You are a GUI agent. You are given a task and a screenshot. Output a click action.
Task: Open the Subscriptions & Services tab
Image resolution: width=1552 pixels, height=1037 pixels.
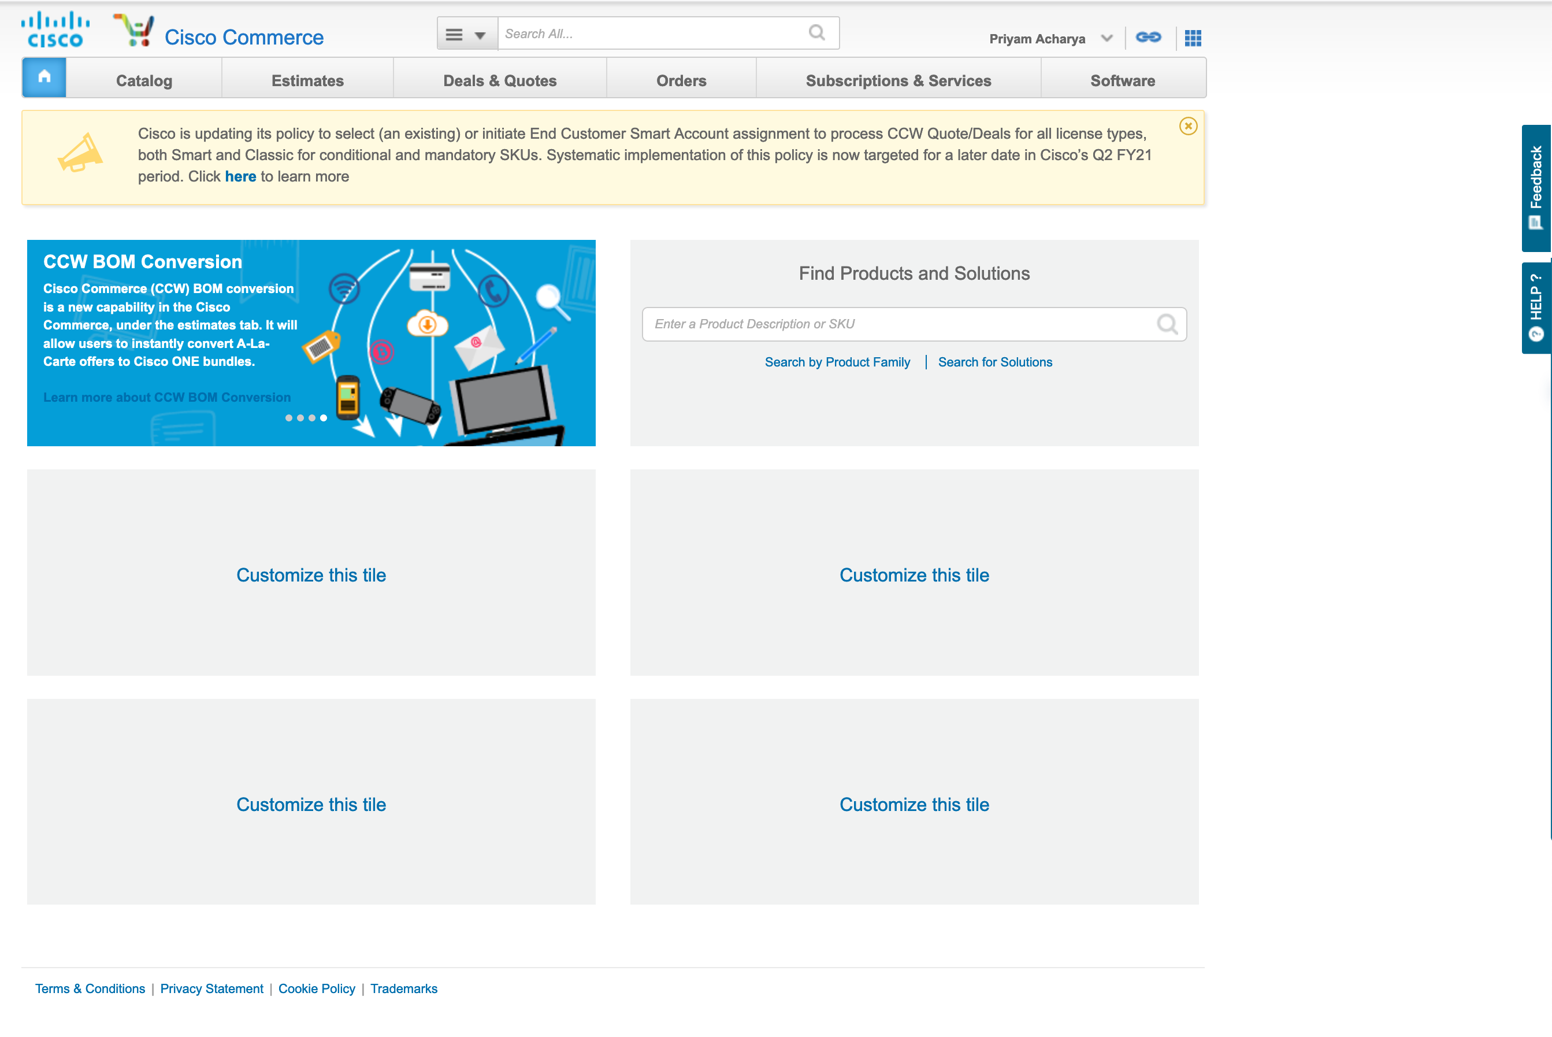click(x=897, y=80)
